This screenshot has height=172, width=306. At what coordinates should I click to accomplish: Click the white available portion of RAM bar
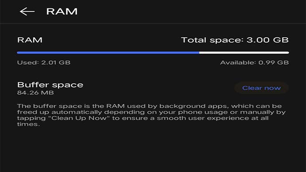[244, 53]
